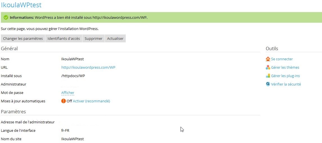Click the house icon beside Se connecter
The height and width of the screenshot is (143, 322).
pos(268,59)
